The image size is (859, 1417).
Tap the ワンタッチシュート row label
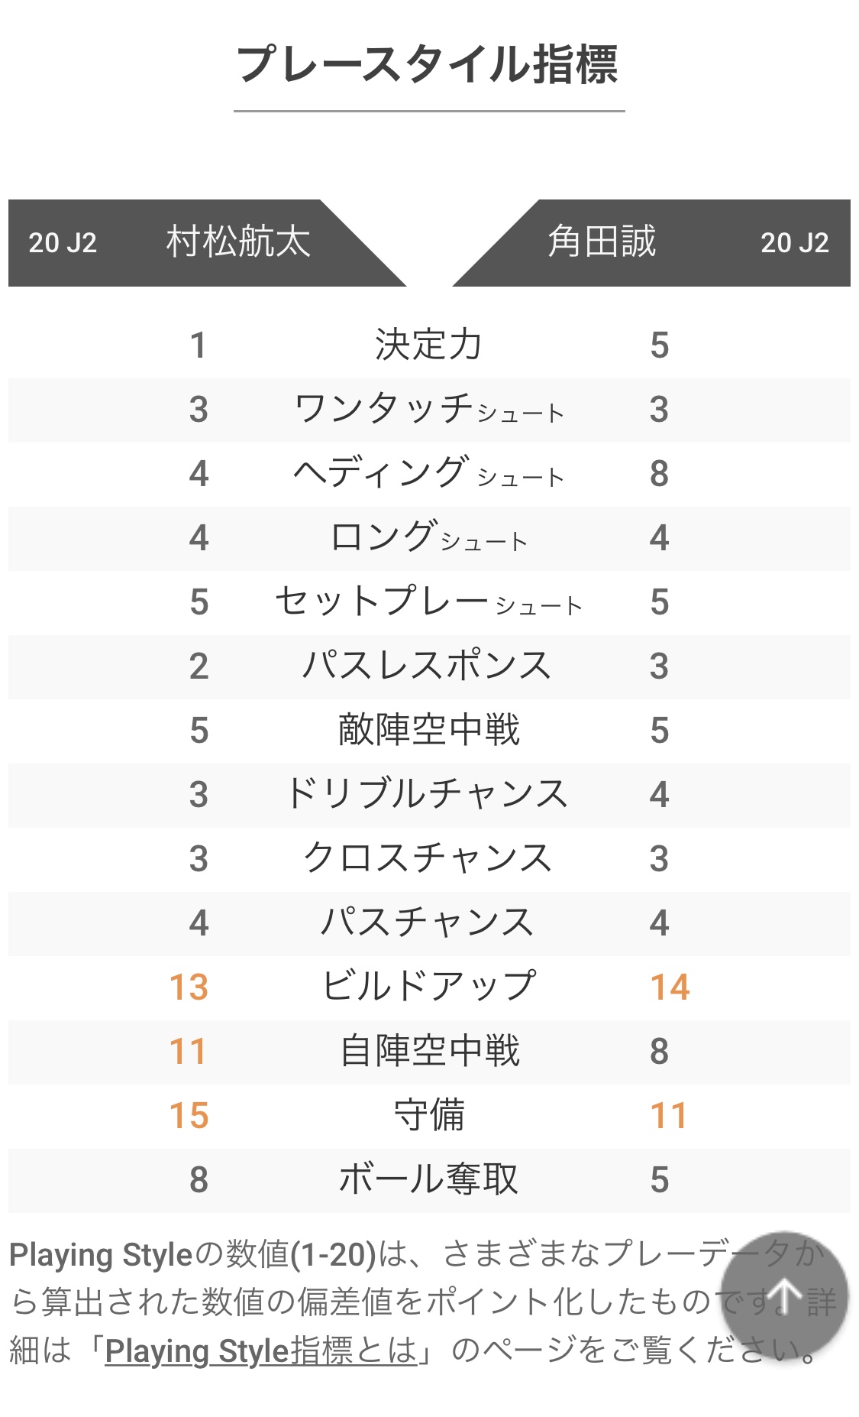point(428,409)
